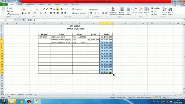Open Chrome from the taskbar

(x=21, y=101)
